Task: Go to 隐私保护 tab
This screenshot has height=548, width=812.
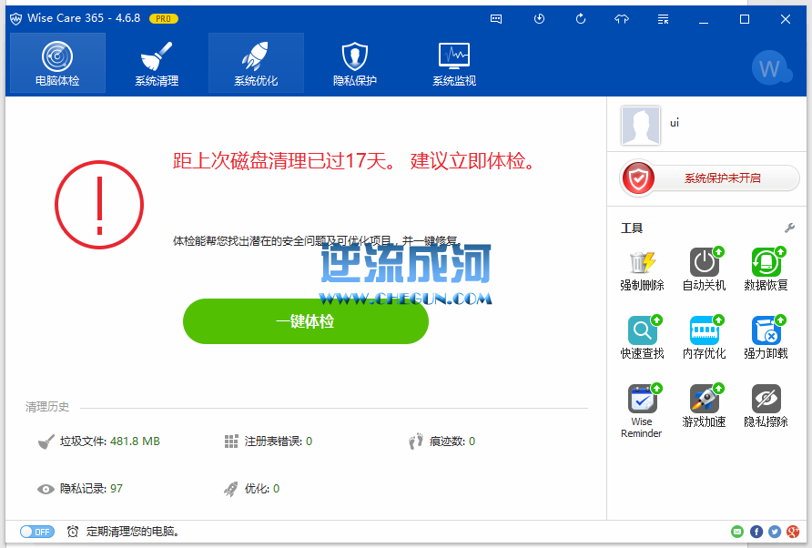Action: 355,63
